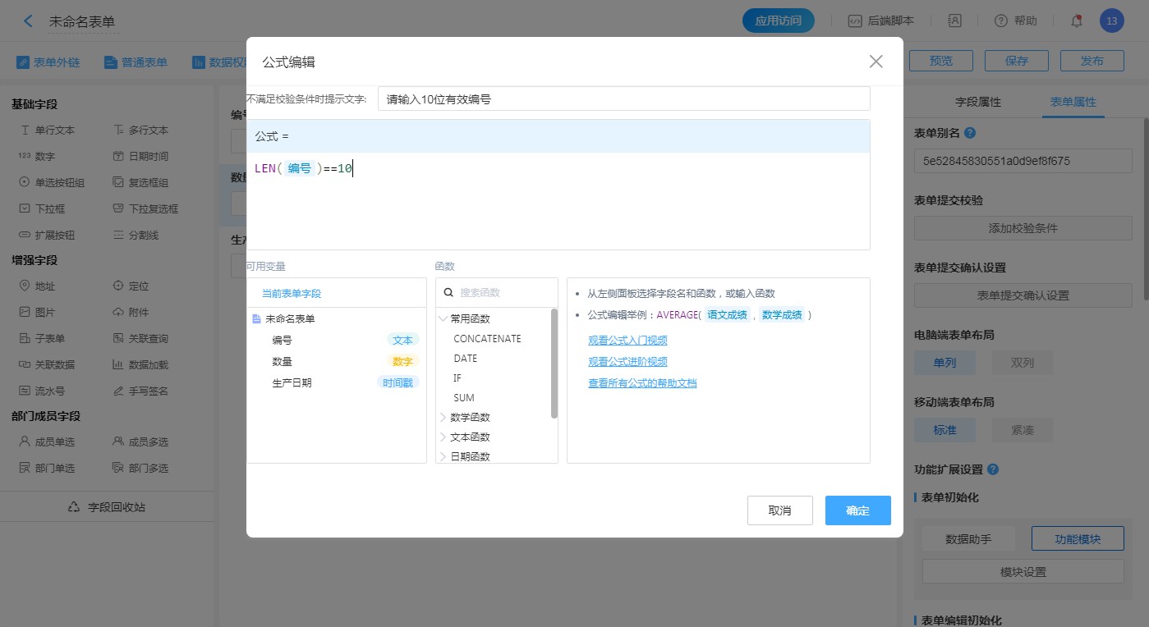Click the search icon in the 函数 search box
The height and width of the screenshot is (627, 1149).
tap(448, 292)
